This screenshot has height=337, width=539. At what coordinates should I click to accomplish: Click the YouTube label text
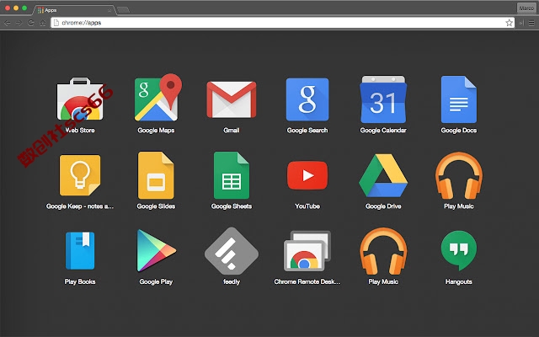click(307, 206)
